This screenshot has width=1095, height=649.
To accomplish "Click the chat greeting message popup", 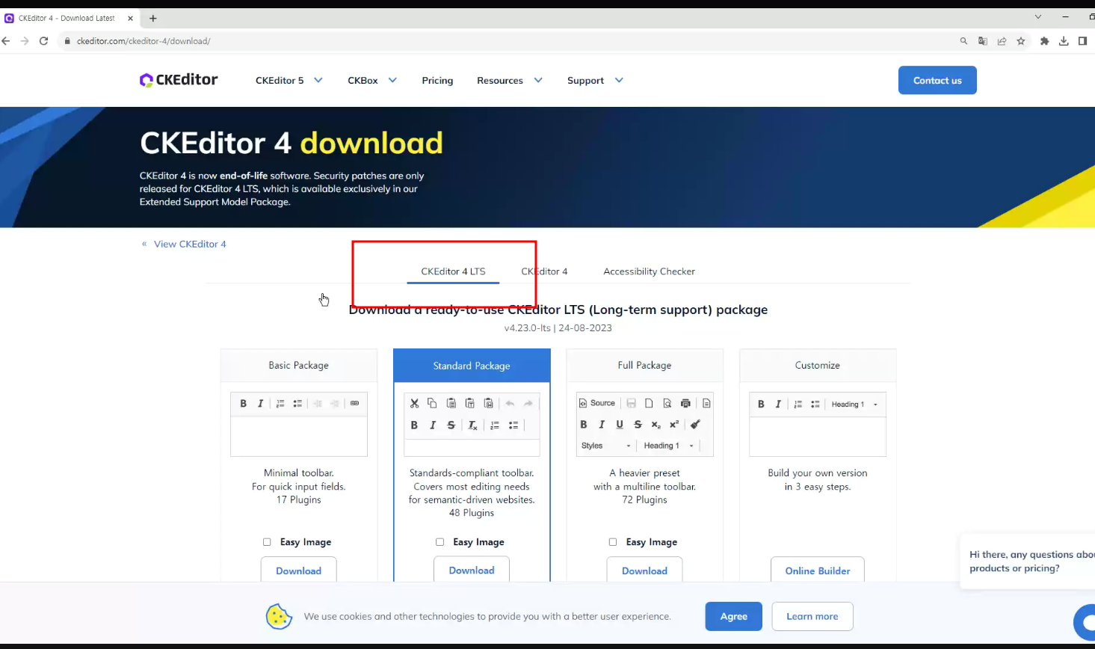I will pyautogui.click(x=1027, y=561).
